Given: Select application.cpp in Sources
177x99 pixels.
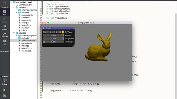Looking at the screenshot, I should click(x=28, y=41).
